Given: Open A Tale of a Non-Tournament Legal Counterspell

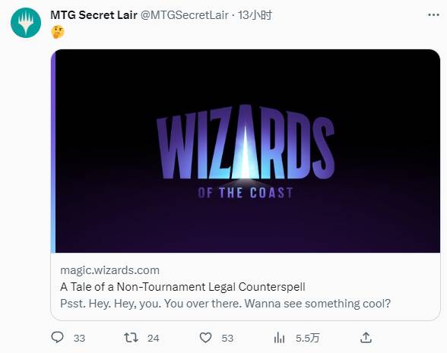Looking at the screenshot, I should point(182,287).
